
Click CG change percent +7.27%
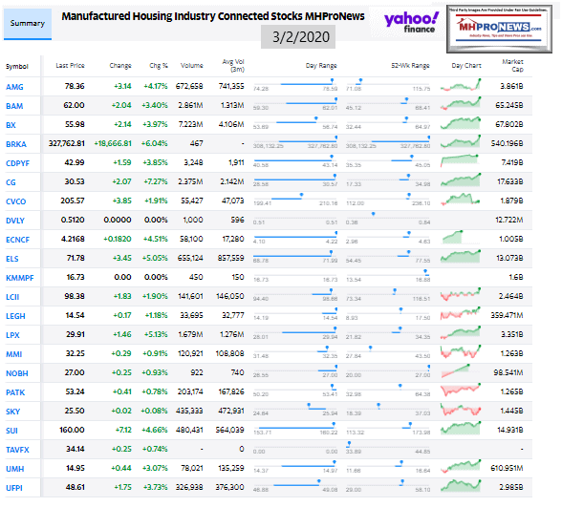[155, 181]
